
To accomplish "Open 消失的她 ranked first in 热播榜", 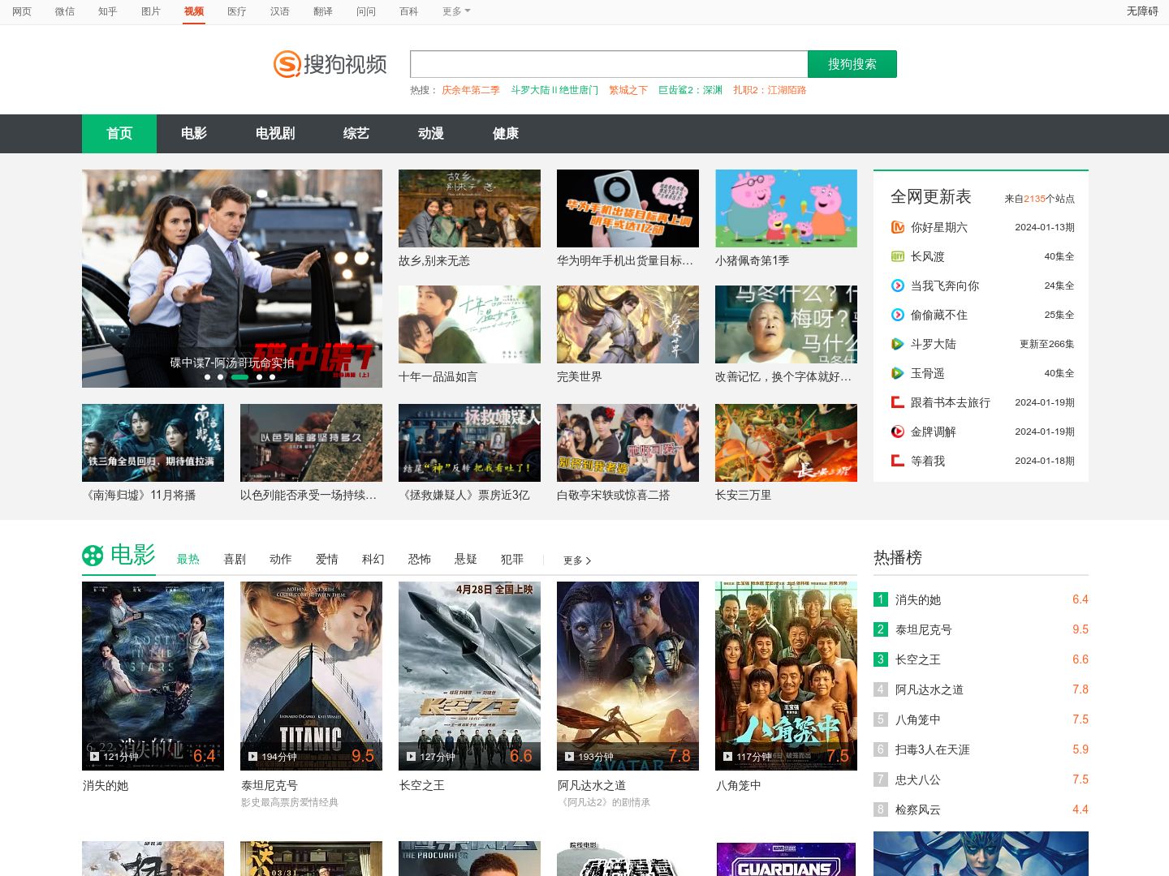I will (x=918, y=599).
